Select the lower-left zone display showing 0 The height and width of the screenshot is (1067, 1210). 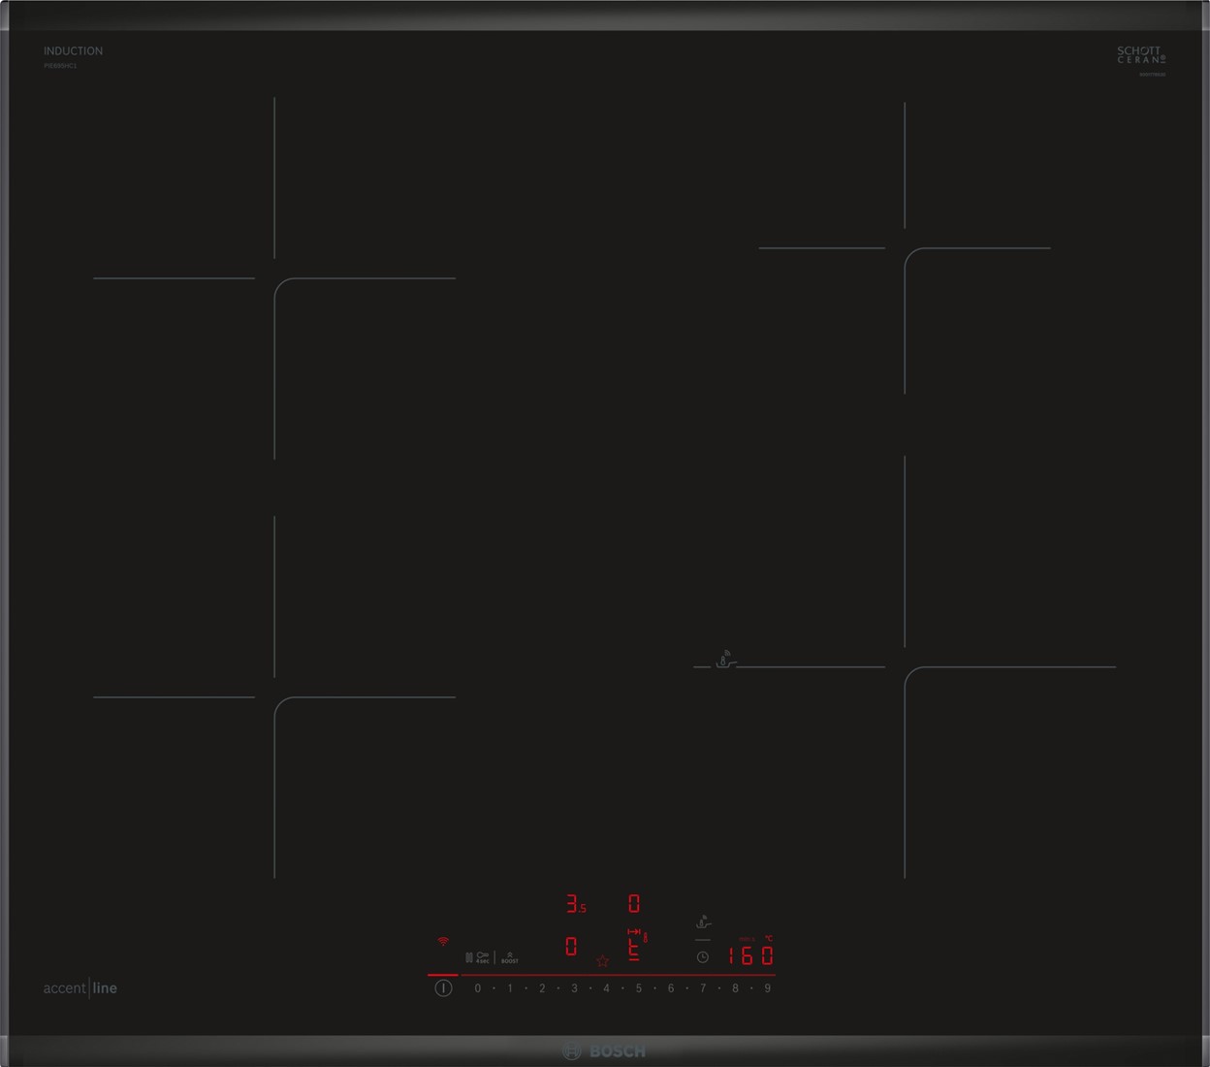click(571, 946)
